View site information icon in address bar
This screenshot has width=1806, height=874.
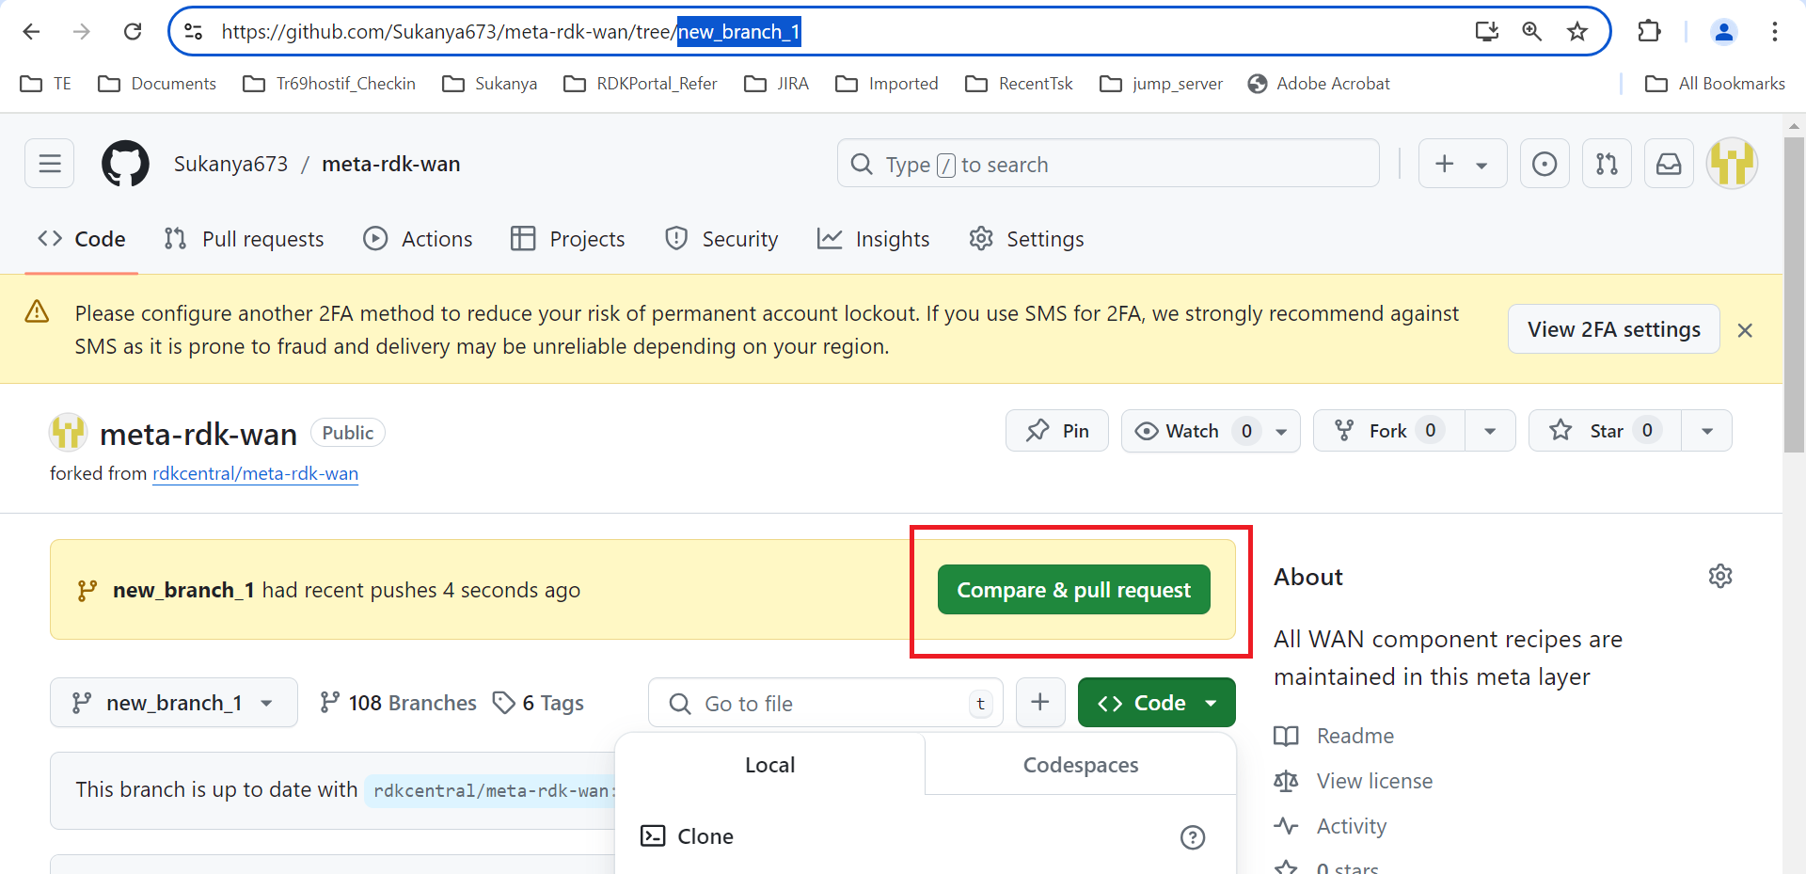point(194,32)
